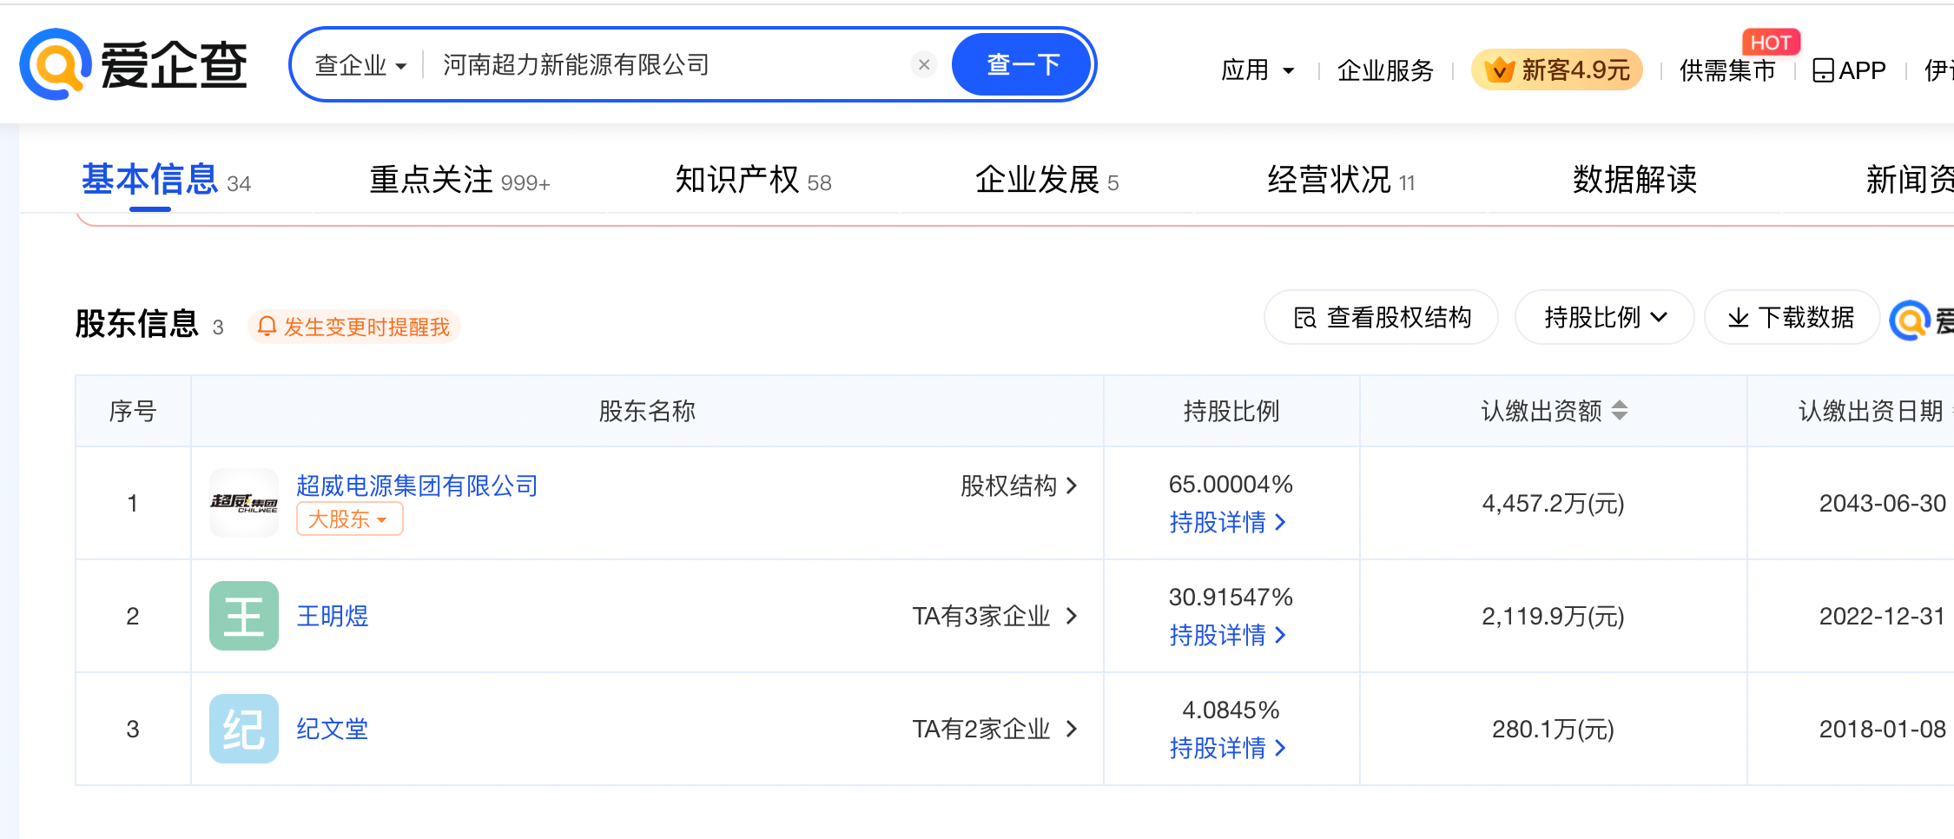Viewport: 1954px width, 839px height.
Task: Open 超威电源集团有限公司 link
Action: point(417,486)
